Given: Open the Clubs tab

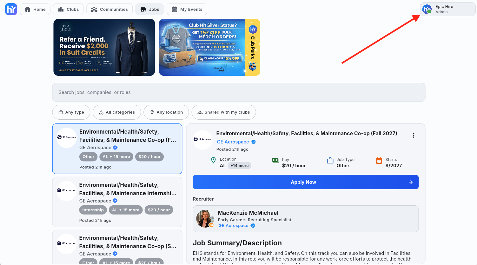Looking at the screenshot, I should (68, 9).
